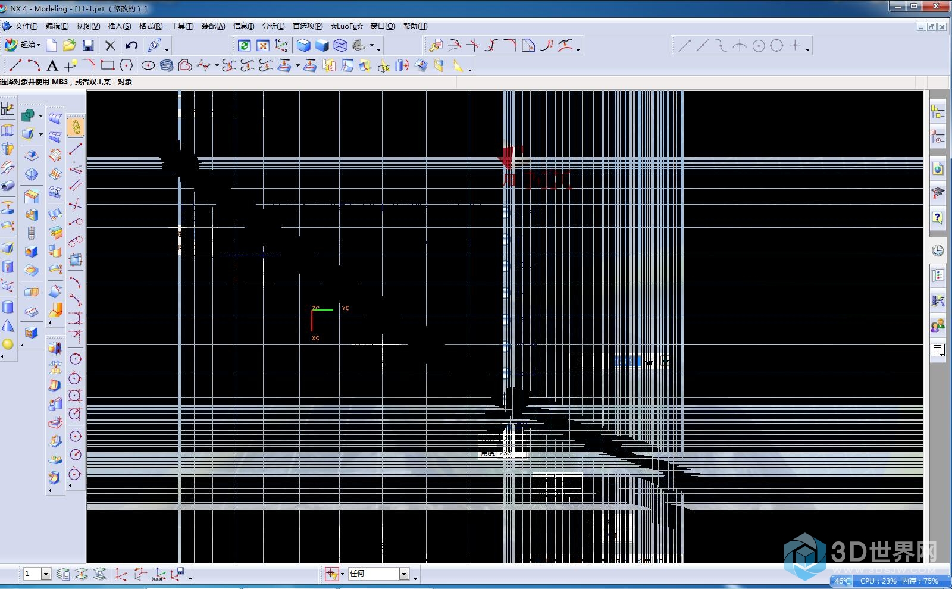Image resolution: width=952 pixels, height=589 pixels.
Task: Select the Helix spring tool
Action: (167, 65)
